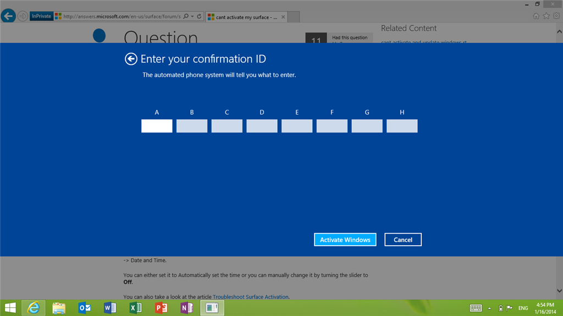This screenshot has width=563, height=316.
Task: Select the confirmation ID field labeled H
Action: (402, 126)
